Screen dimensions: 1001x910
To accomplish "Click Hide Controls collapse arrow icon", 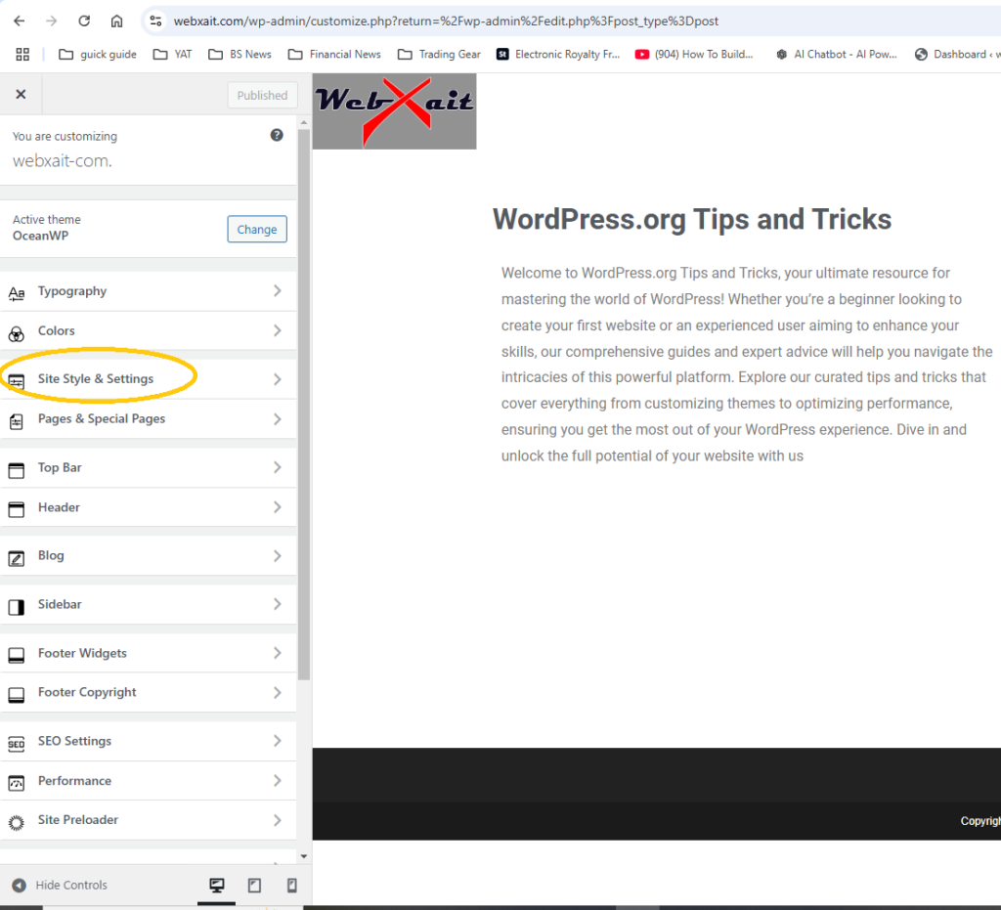I will click(x=20, y=886).
